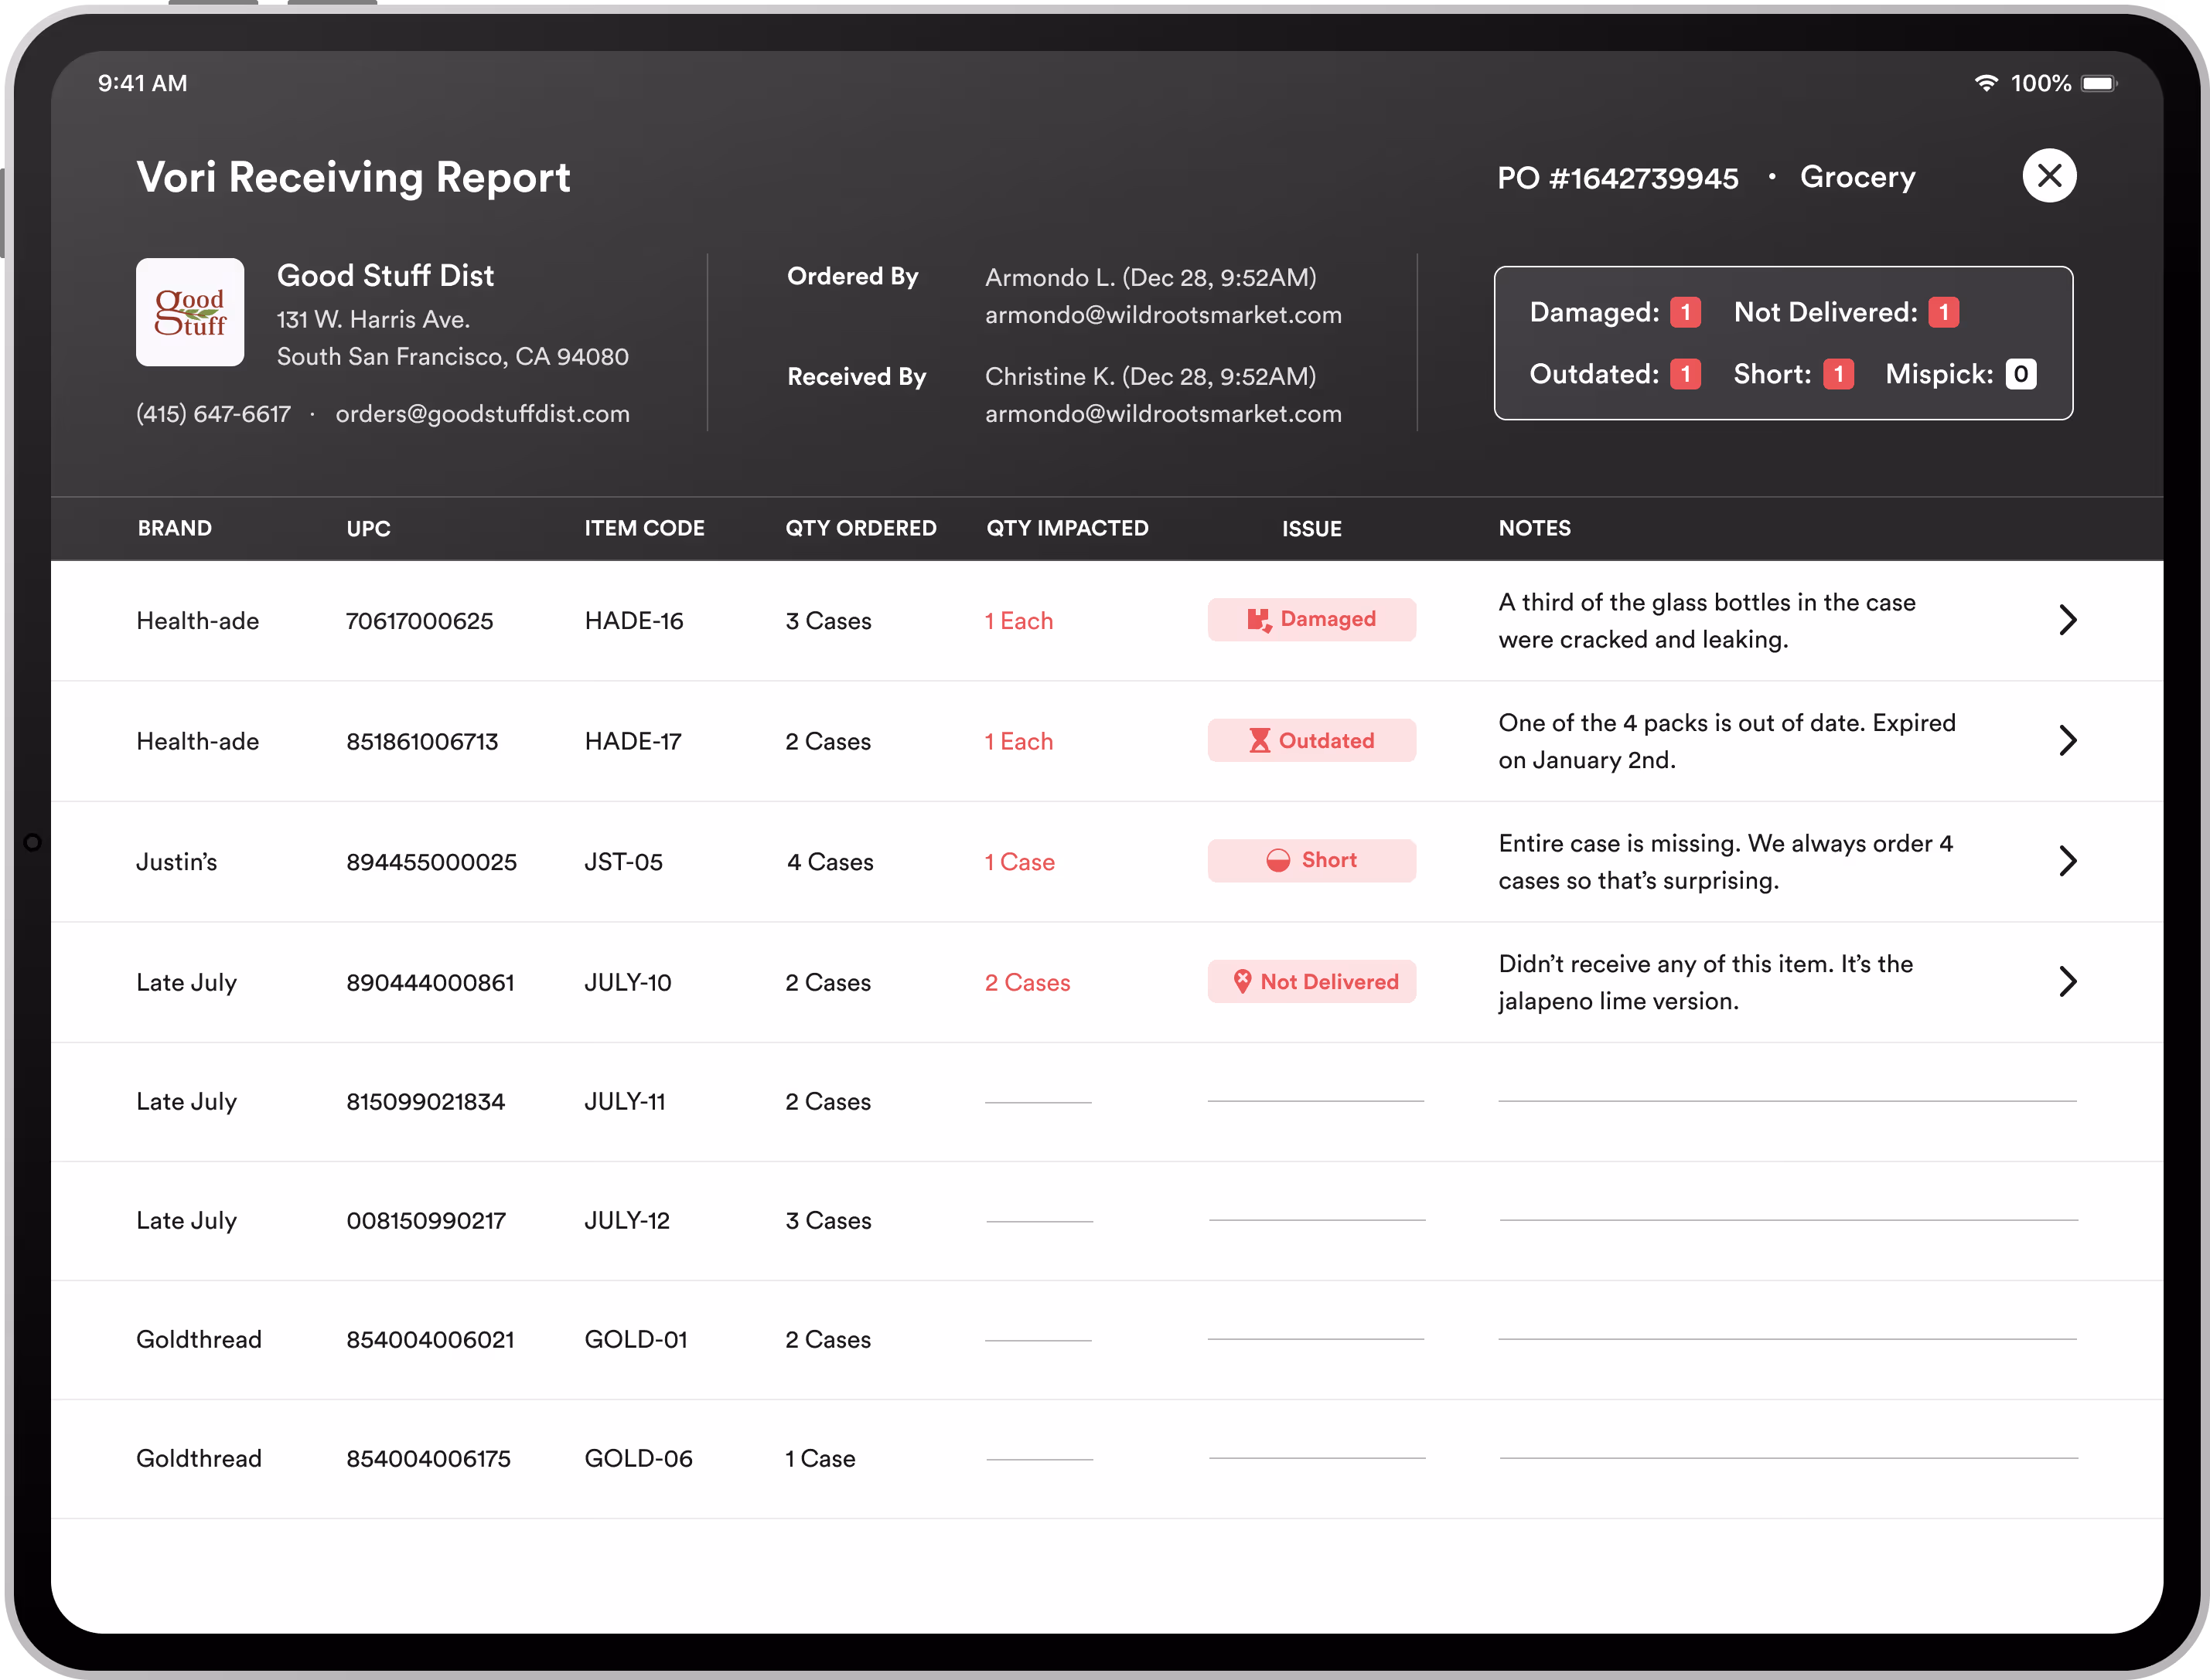
Task: Click the (415) 647-6617 phone number
Action: [x=213, y=414]
